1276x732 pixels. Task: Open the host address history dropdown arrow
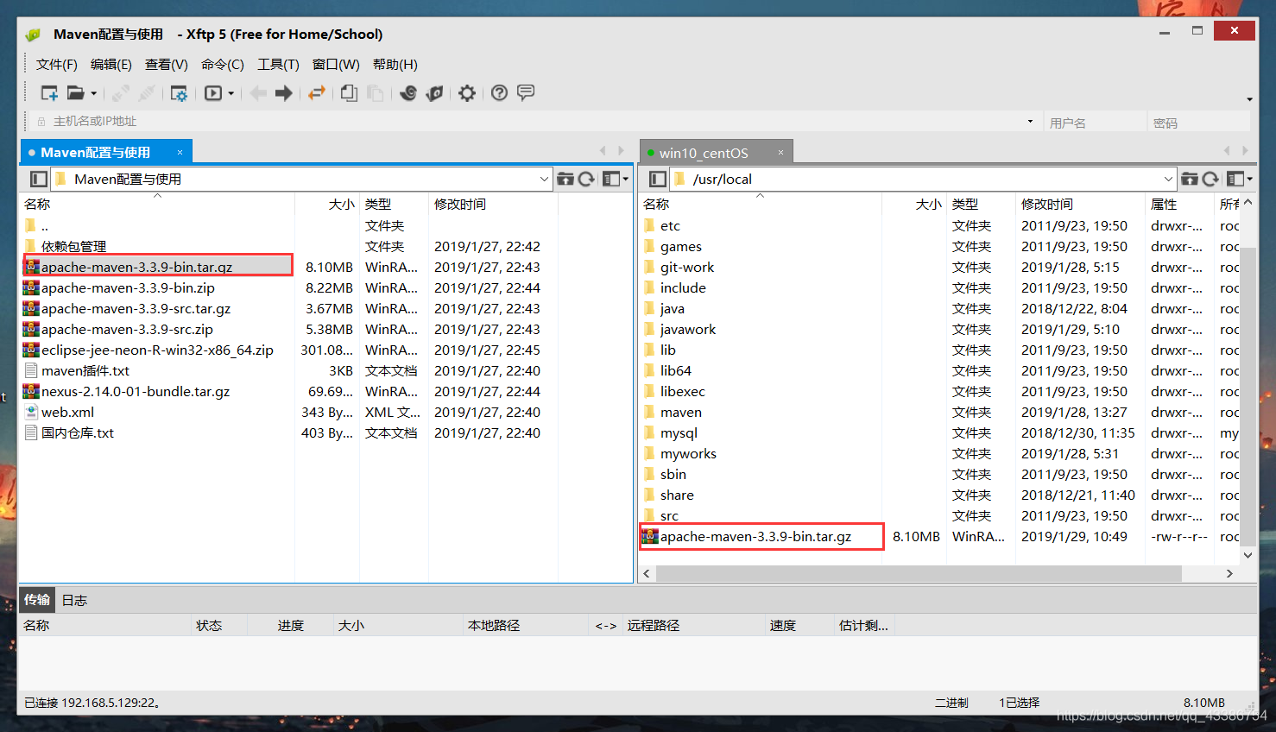1030,122
